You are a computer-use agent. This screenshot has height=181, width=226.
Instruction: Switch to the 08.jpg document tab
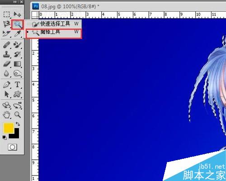click(x=66, y=6)
